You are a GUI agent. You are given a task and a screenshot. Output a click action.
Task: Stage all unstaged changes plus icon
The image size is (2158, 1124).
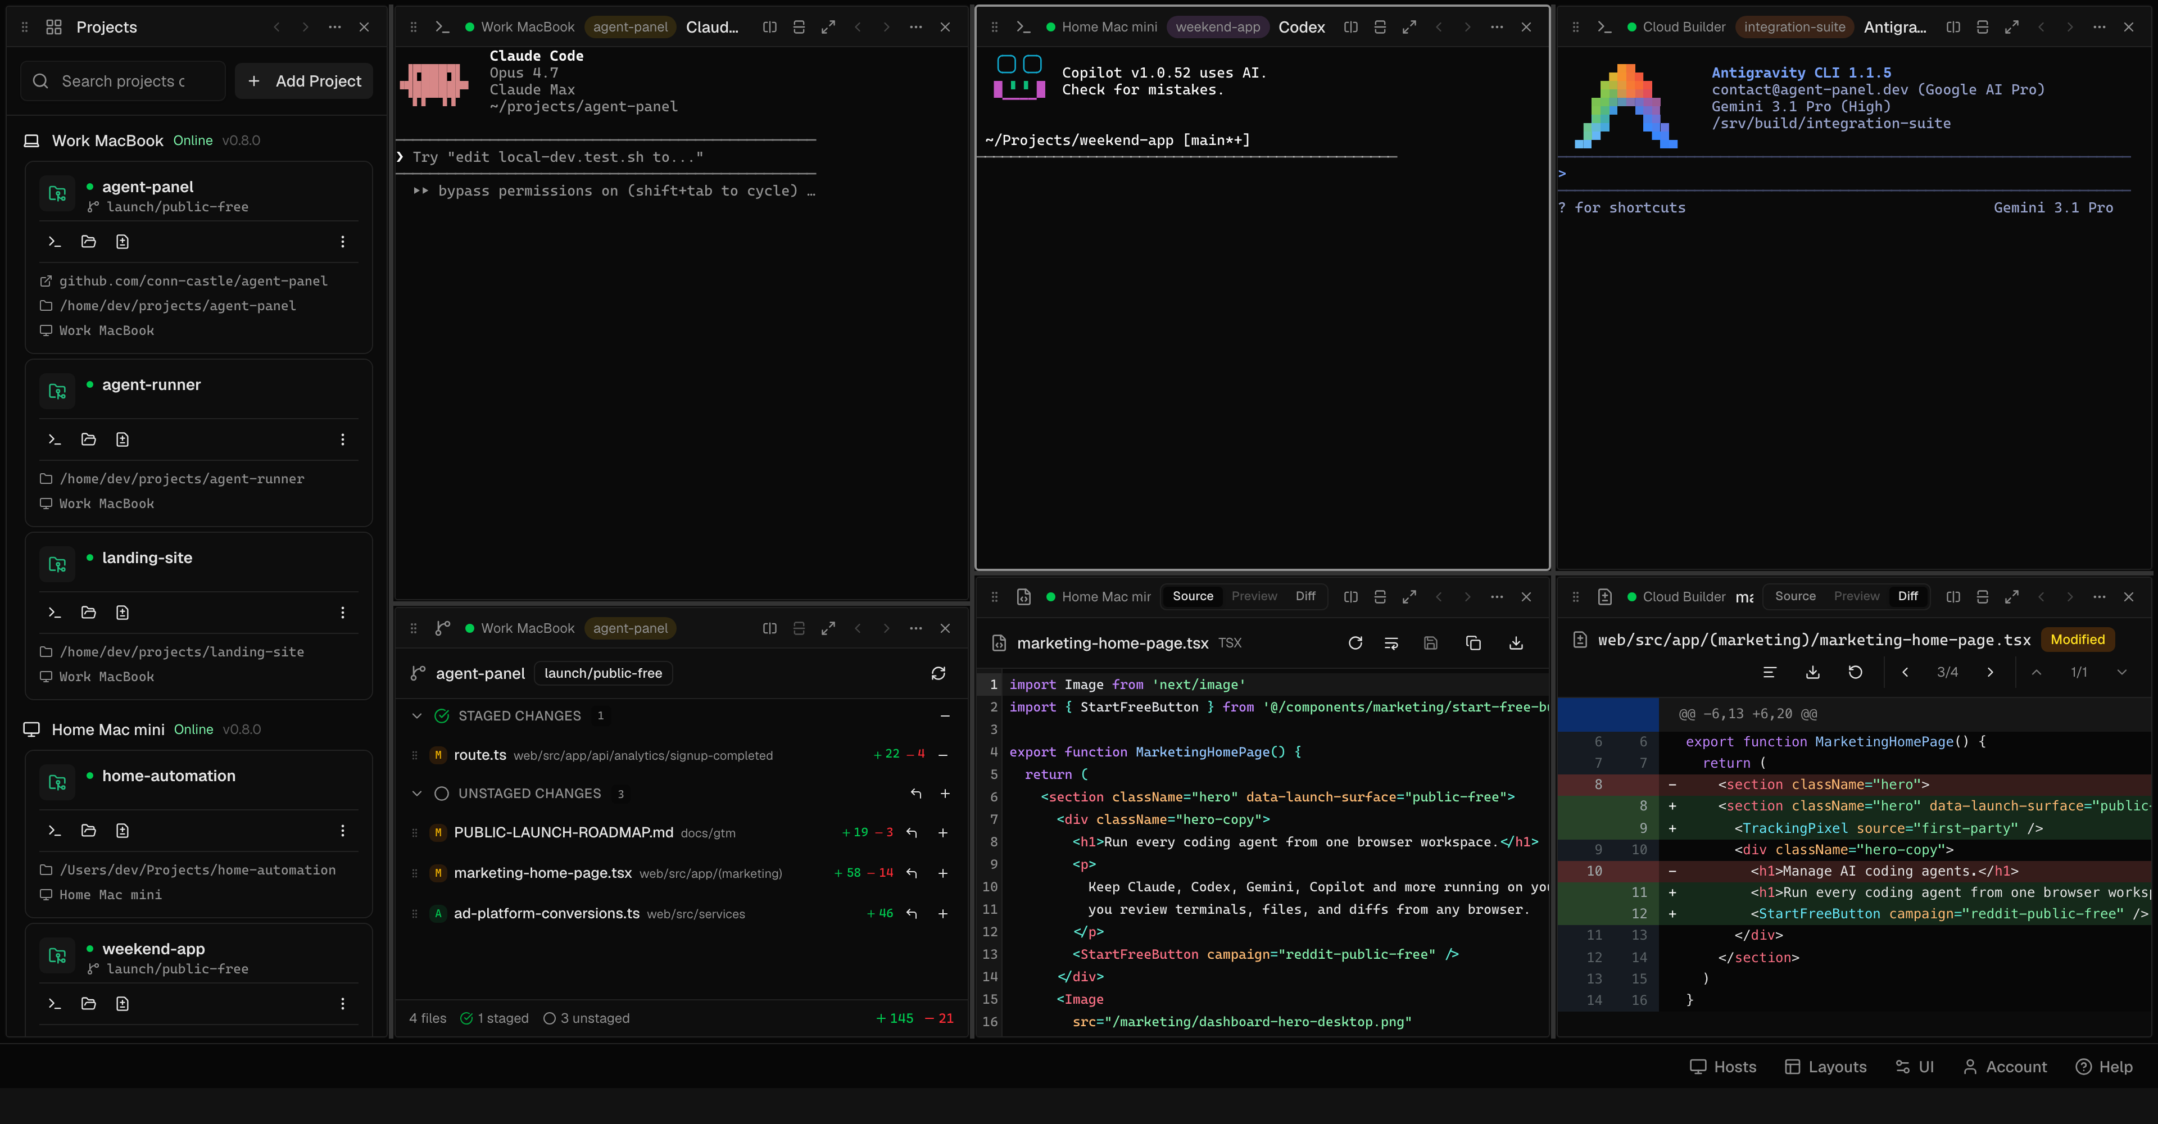945,794
